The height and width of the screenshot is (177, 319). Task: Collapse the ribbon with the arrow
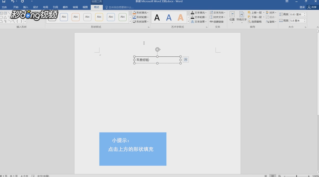click(317, 27)
